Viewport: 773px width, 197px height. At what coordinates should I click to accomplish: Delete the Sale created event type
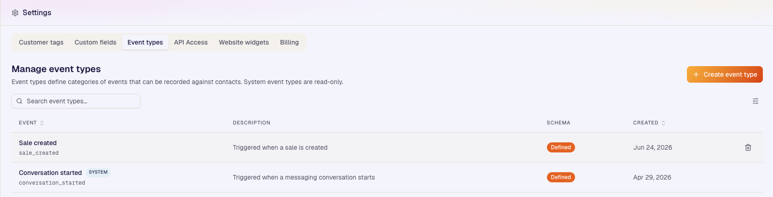click(748, 147)
